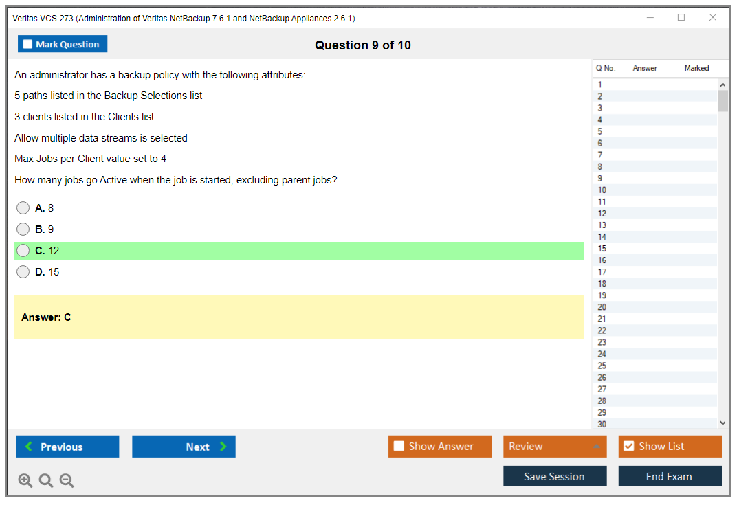
Task: Choose answer option D. 15
Action: (x=23, y=272)
